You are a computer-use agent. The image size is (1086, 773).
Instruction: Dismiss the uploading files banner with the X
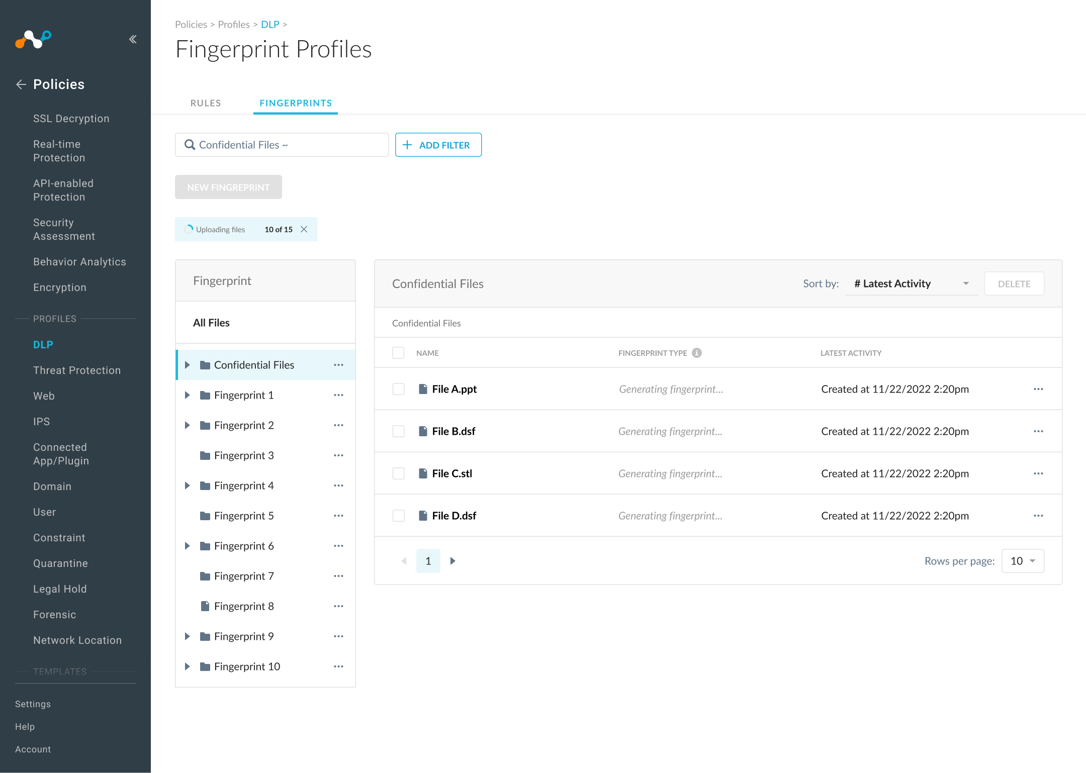304,229
